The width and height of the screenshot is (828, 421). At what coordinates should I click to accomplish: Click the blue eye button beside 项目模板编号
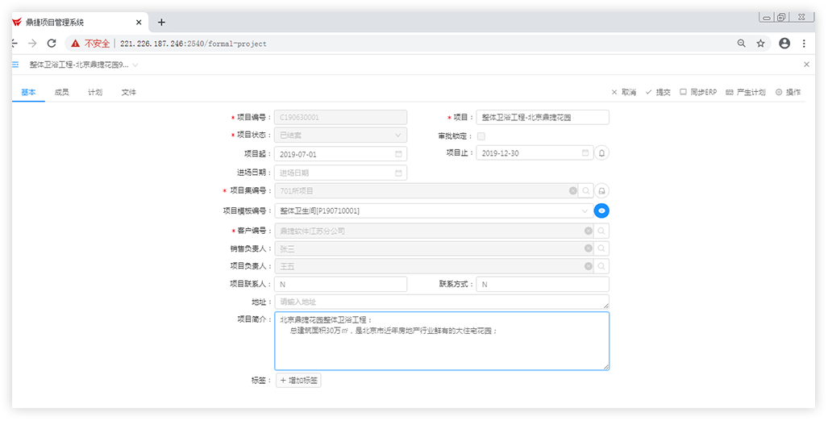(601, 210)
